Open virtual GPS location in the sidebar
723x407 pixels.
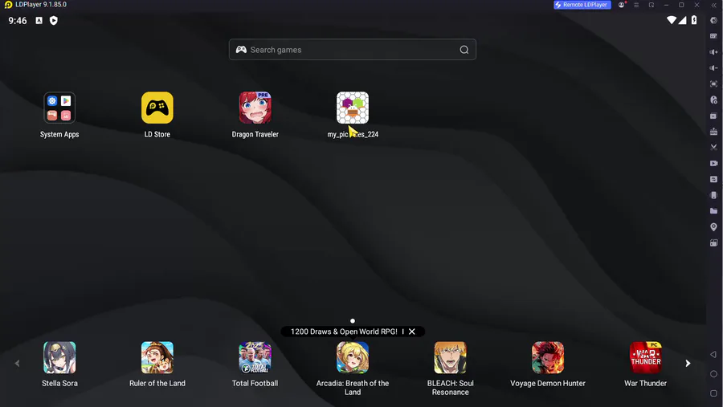click(714, 226)
